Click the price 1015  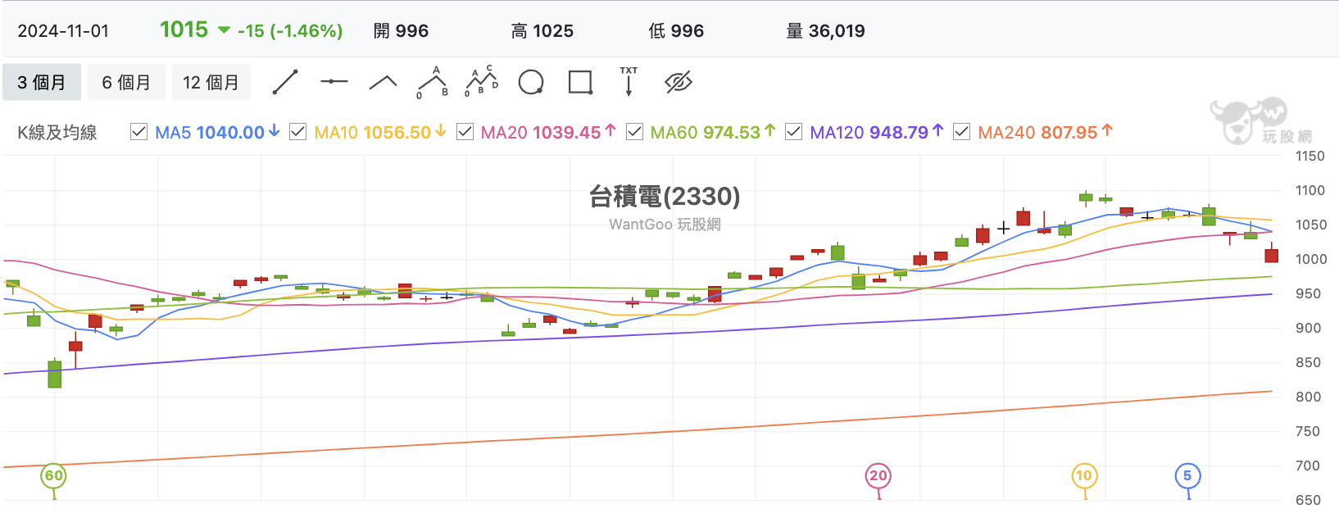click(184, 30)
